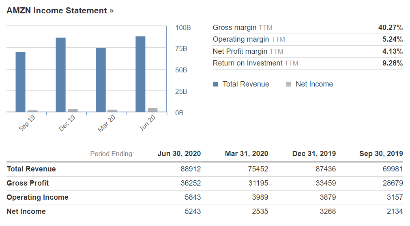Click the blue Total Revenue legend swatch
410x226 pixels.
coord(216,84)
